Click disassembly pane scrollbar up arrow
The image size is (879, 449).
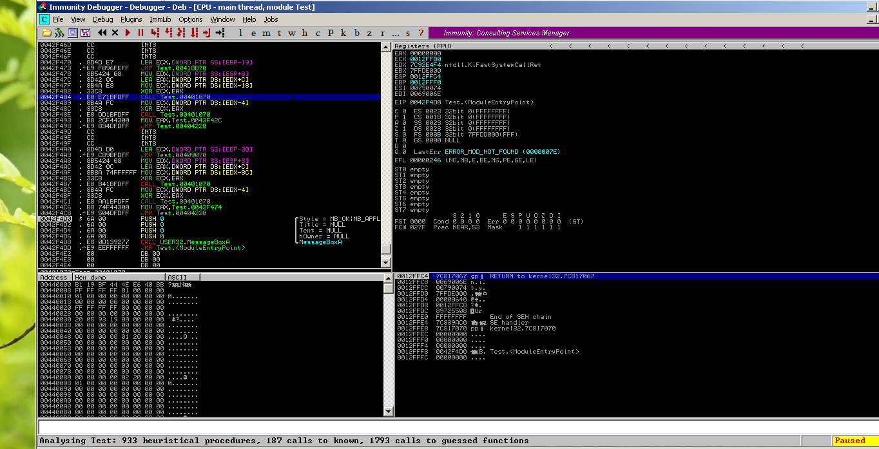click(x=387, y=48)
